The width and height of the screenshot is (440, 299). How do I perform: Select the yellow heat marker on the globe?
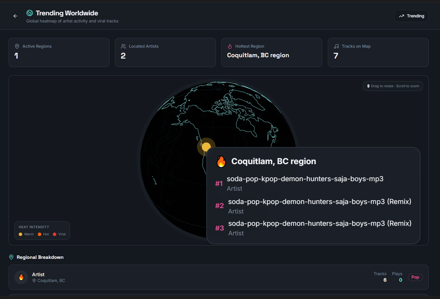click(x=206, y=147)
